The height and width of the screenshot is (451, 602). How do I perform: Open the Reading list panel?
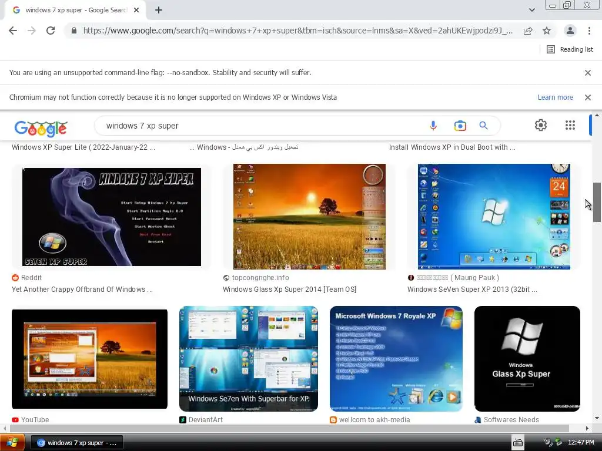click(x=570, y=49)
